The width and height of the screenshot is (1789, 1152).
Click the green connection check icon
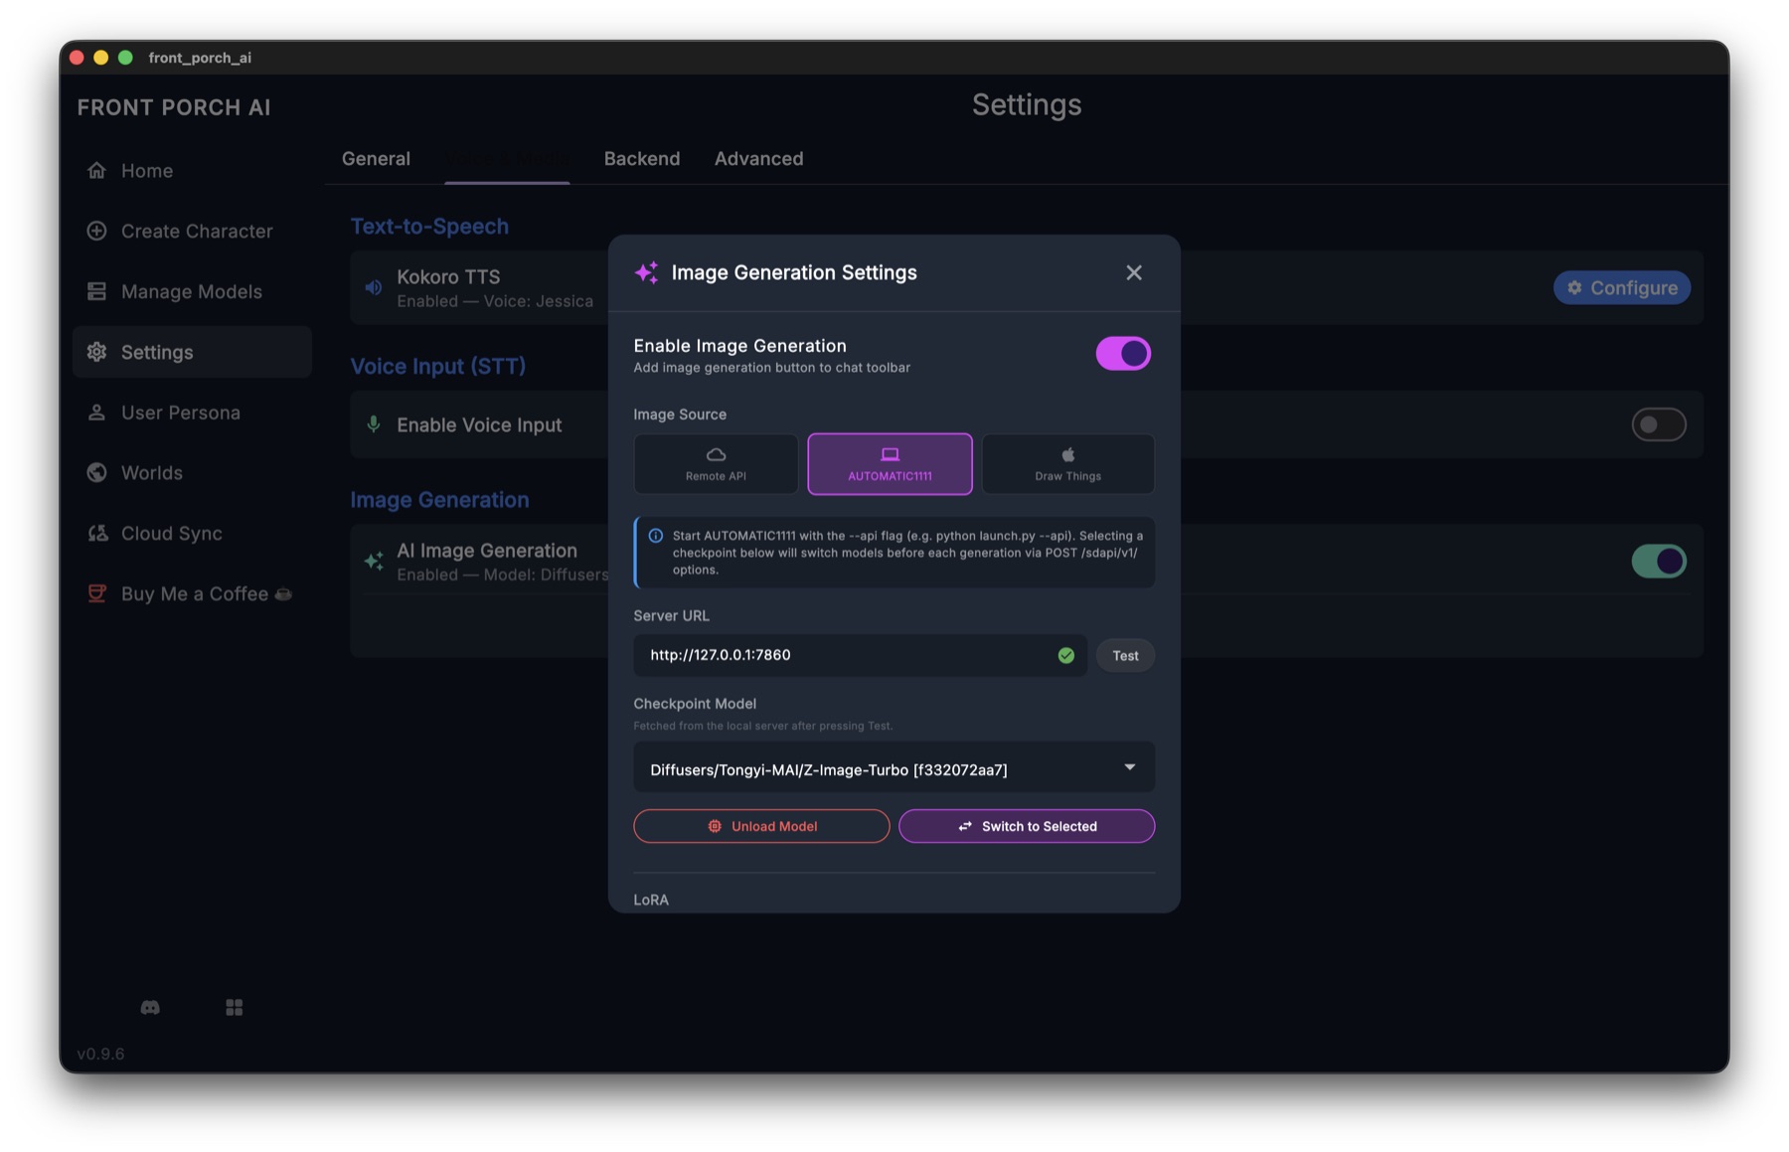click(x=1066, y=656)
